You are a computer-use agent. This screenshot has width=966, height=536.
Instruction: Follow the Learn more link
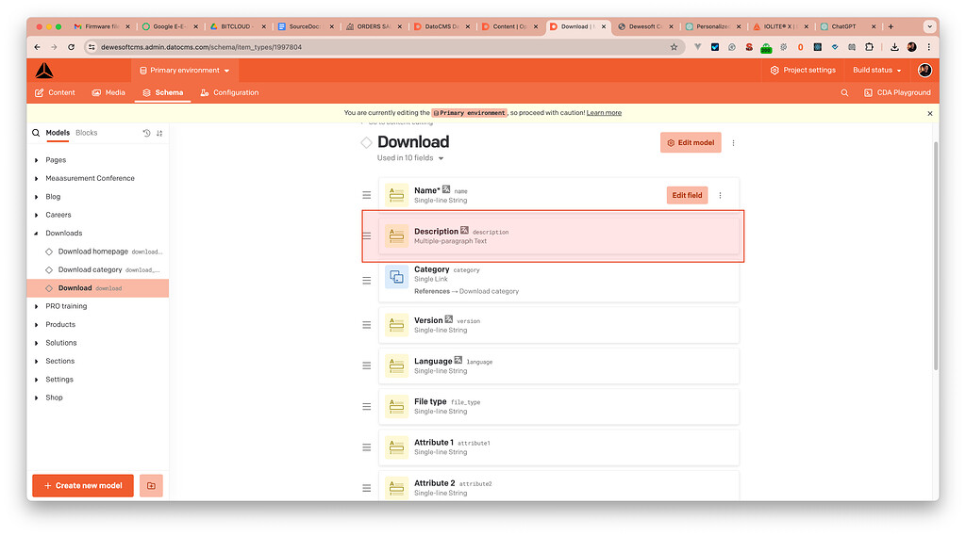point(604,113)
